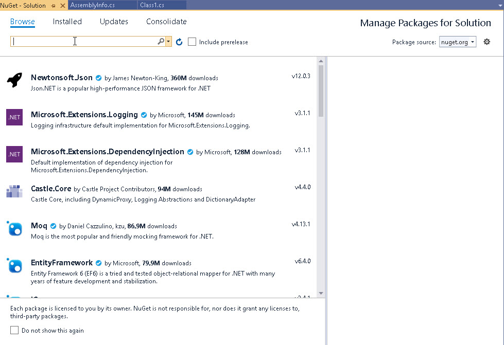Select the Moq package title
Viewport: 504px width, 345px height.
[x=39, y=226]
